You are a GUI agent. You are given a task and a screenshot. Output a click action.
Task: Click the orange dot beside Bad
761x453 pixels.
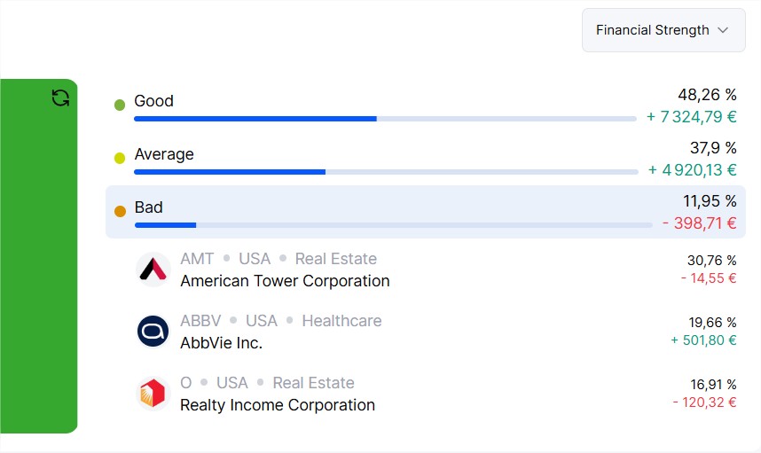(120, 211)
